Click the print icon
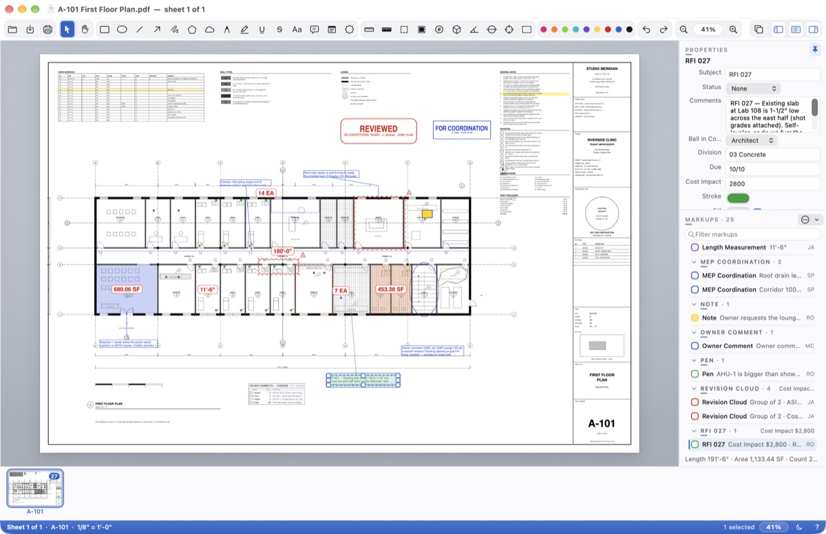This screenshot has width=826, height=534. (x=47, y=30)
